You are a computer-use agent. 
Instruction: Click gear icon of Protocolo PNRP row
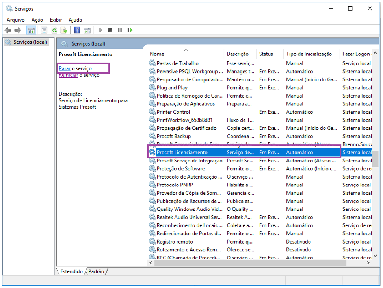[152, 185]
